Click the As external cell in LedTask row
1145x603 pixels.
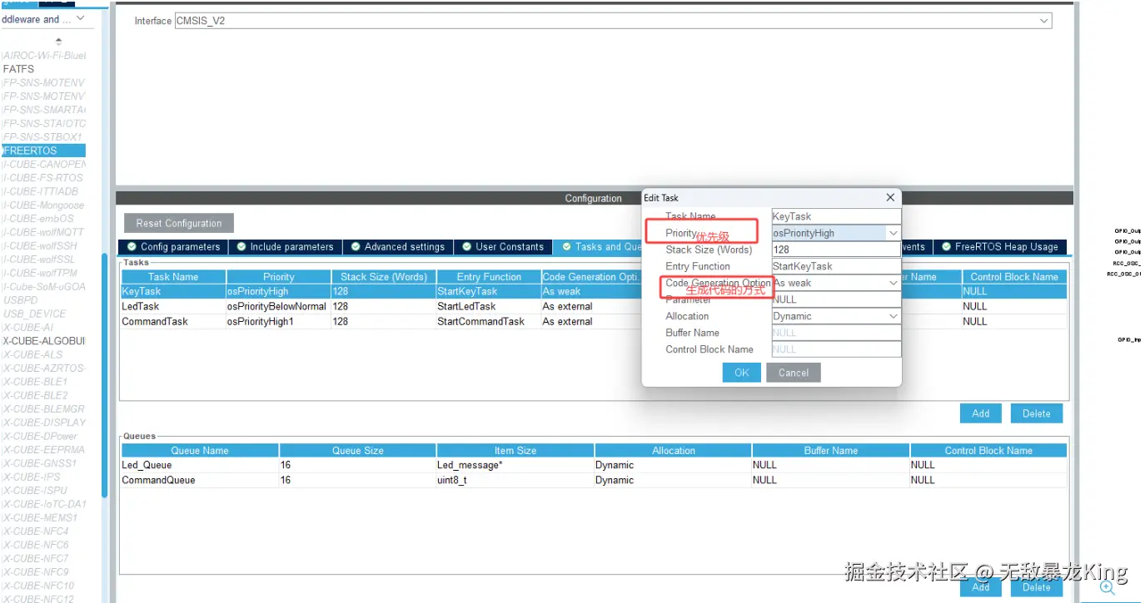coord(591,306)
